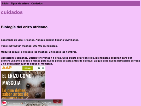Open the Inicio navigation link
The image size is (141, 106).
5,3
